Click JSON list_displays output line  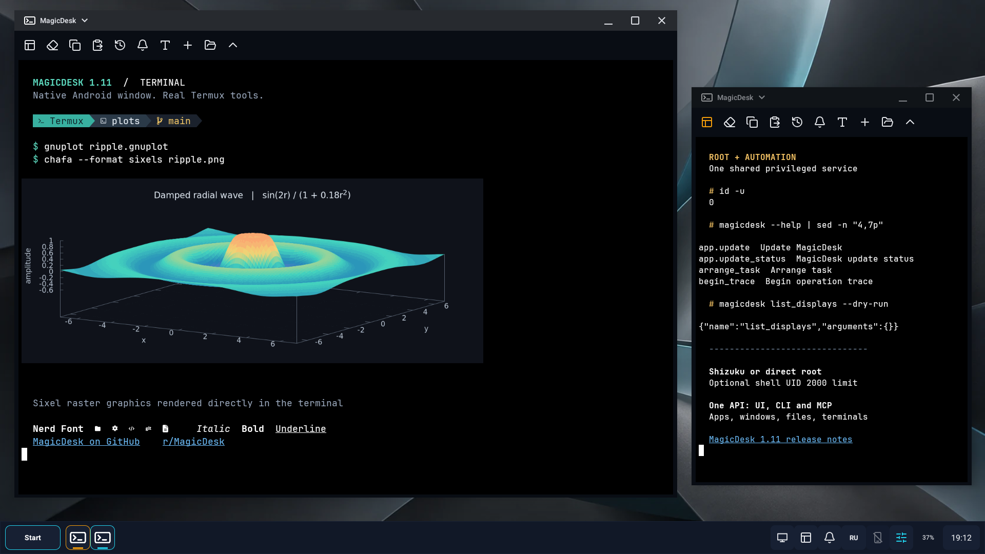click(799, 327)
